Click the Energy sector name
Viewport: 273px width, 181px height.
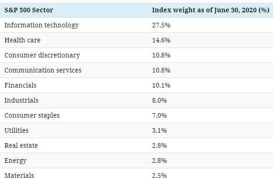click(x=15, y=160)
